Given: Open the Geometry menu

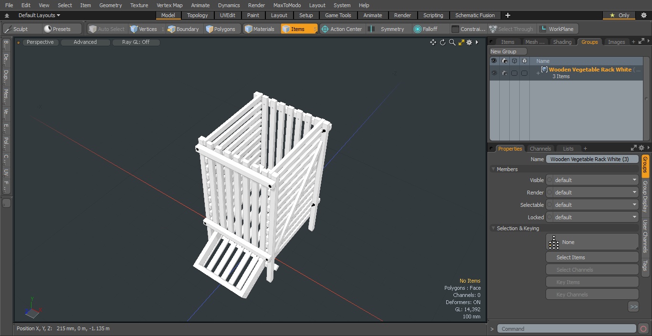Looking at the screenshot, I should click(x=111, y=5).
